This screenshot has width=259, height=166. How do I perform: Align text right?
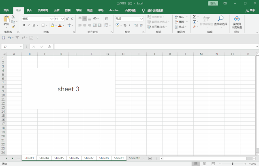point(90,25)
